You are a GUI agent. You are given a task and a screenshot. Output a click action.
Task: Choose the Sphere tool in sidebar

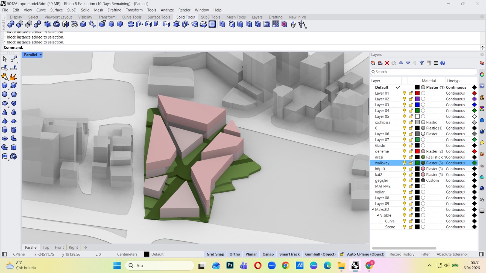coord(5,94)
